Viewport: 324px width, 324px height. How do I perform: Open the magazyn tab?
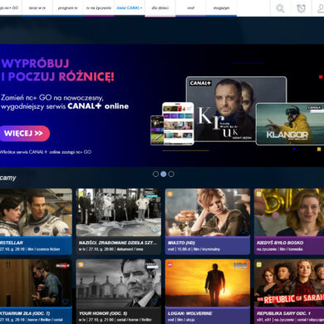click(221, 8)
